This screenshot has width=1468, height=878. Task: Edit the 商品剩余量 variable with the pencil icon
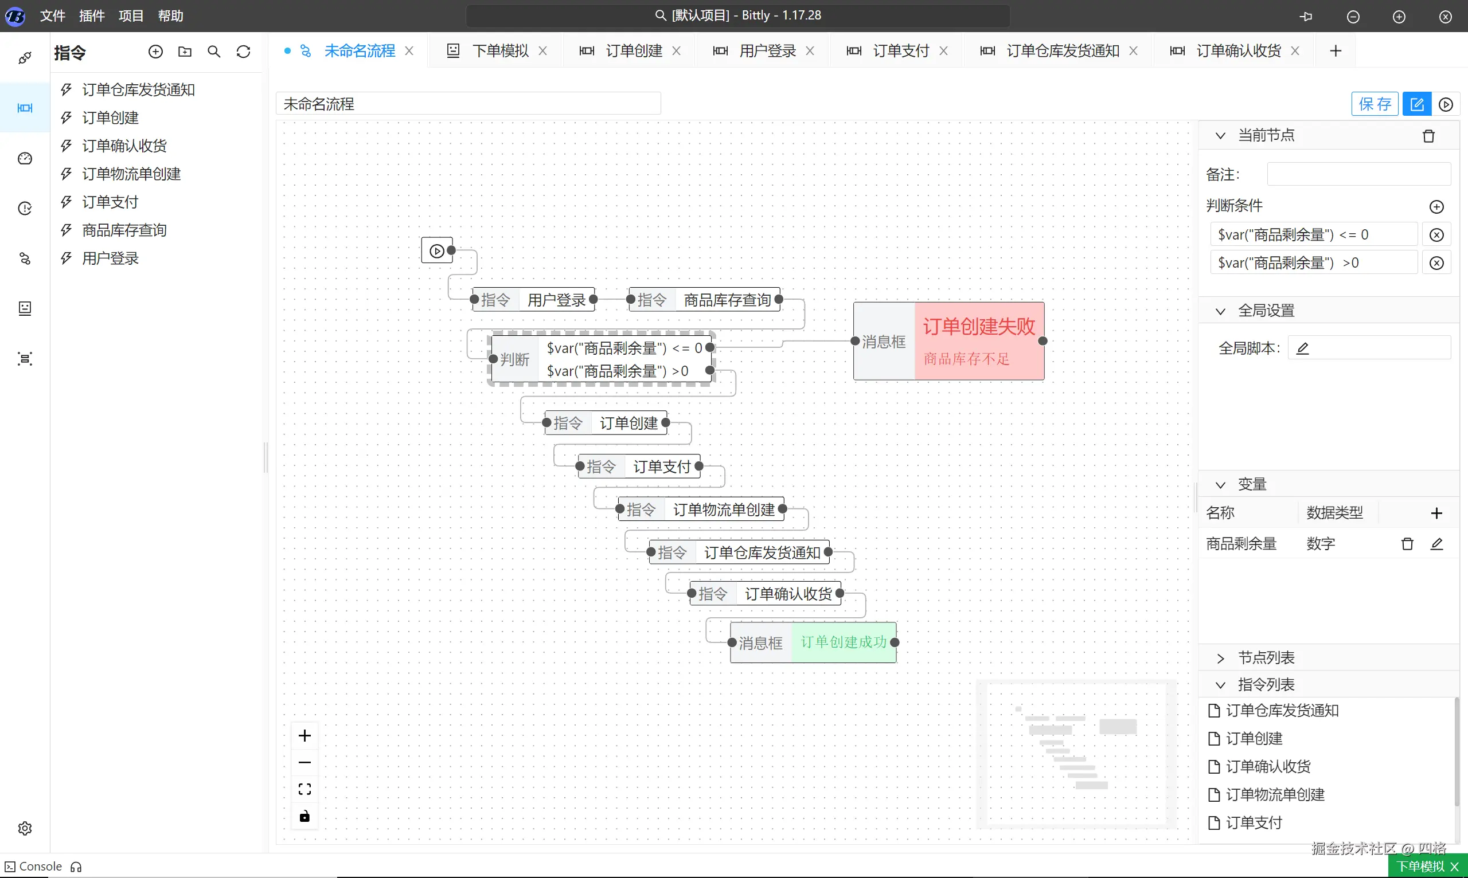1436,544
